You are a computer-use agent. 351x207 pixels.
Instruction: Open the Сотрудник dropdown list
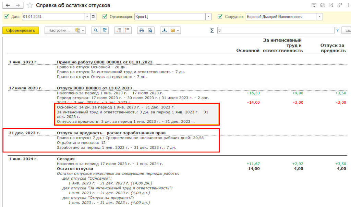point(320,16)
